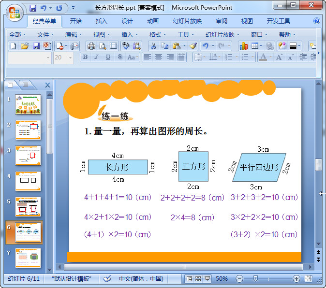Image resolution: width=326 pixels, height=288 pixels.
Task: Start slide show from status bar
Action: pyautogui.click(x=207, y=279)
